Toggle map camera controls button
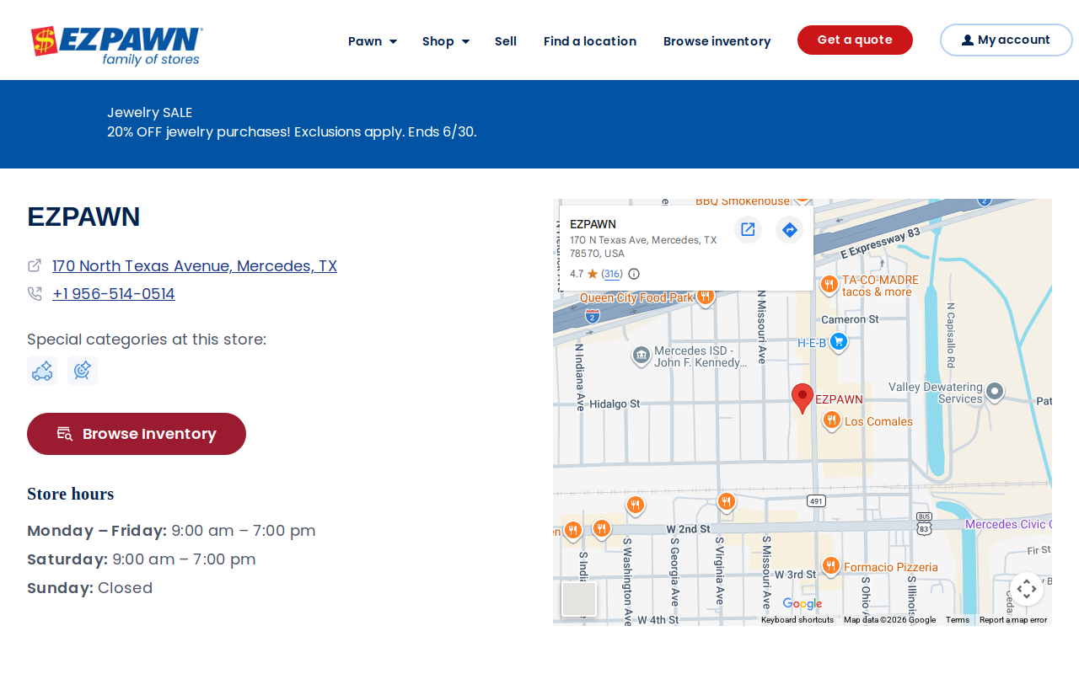The width and height of the screenshot is (1079, 674). click(x=1026, y=589)
